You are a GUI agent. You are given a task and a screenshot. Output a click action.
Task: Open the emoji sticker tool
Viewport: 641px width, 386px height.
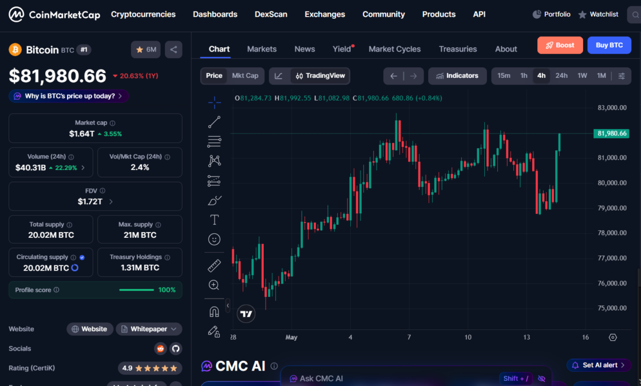(214, 240)
